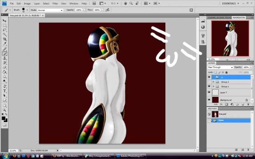The height and width of the screenshot is (159, 255).
Task: Open the File menu
Action: tap(12, 3)
